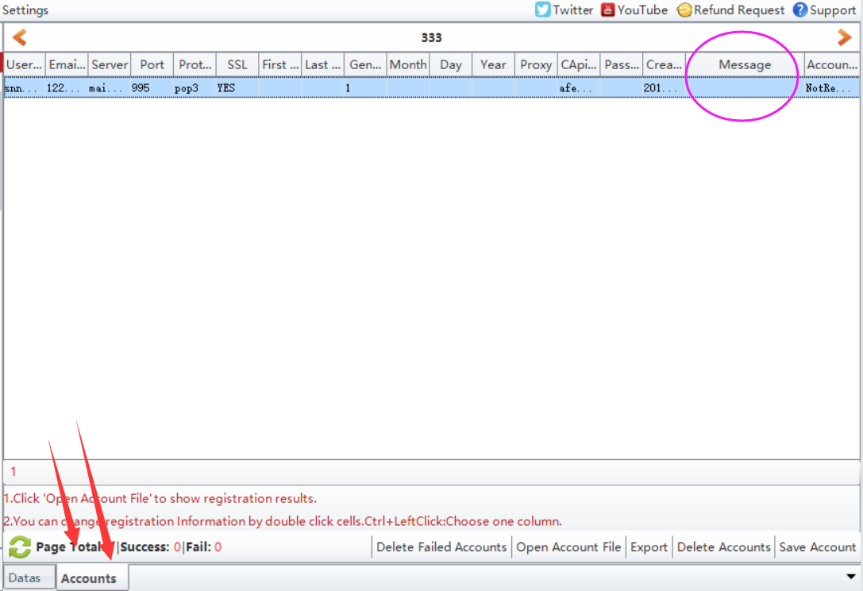The image size is (863, 591).
Task: Export the account list
Action: (x=649, y=547)
